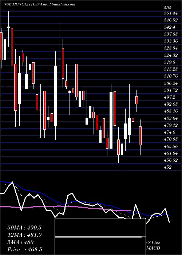
Task: Click the <<Live MACD label
Action: pyautogui.click(x=153, y=246)
